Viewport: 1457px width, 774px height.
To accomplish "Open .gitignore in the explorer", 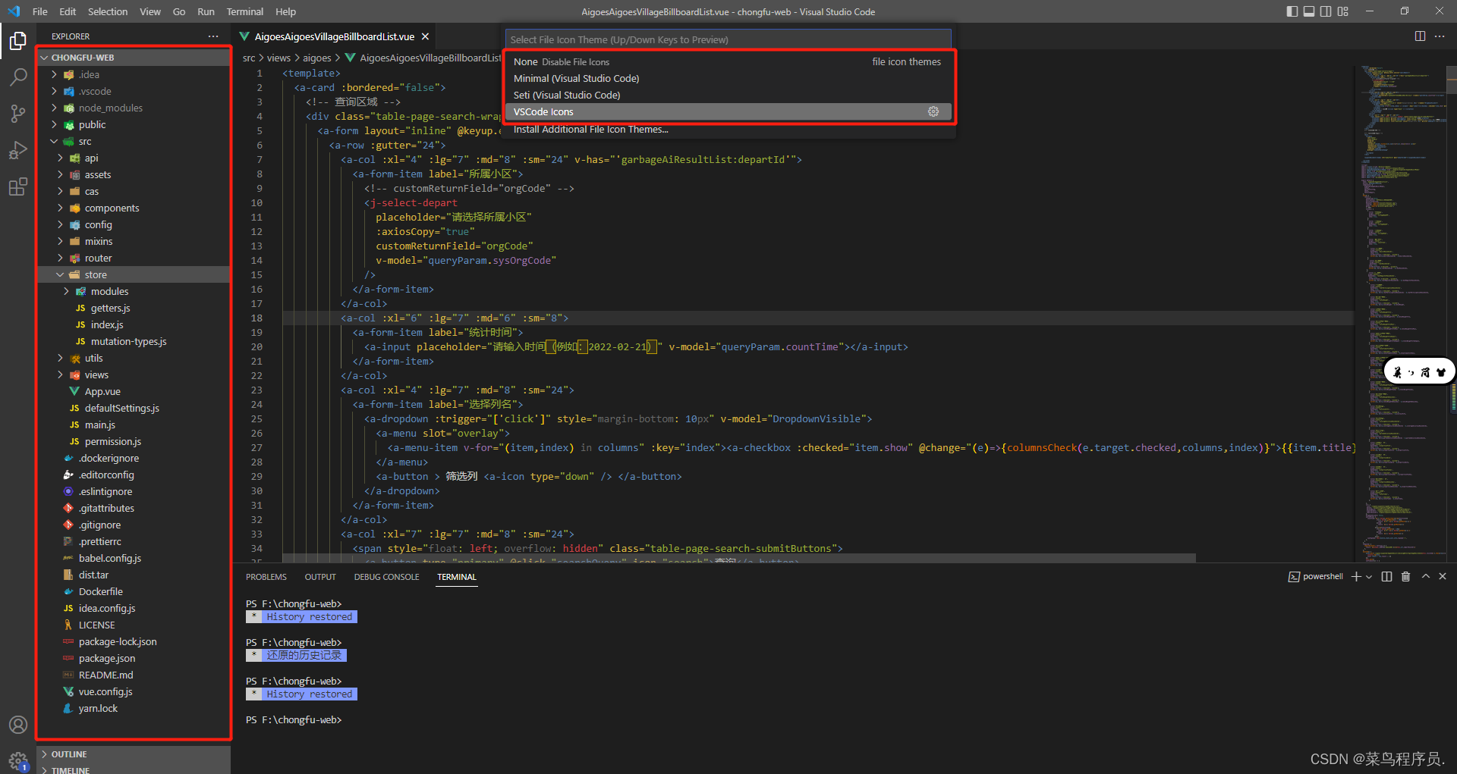I will click(x=134, y=525).
